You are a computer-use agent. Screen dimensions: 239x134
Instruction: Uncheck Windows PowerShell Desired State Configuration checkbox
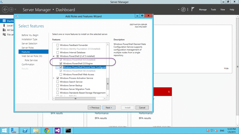[61, 67]
